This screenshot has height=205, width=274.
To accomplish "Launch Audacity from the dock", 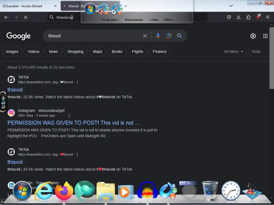I will pos(147,190).
